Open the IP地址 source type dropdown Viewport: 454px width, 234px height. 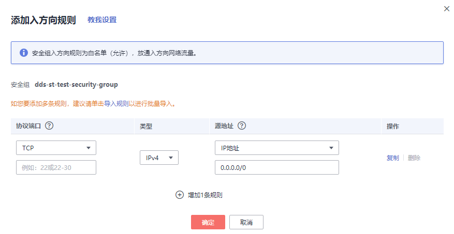tap(276, 148)
